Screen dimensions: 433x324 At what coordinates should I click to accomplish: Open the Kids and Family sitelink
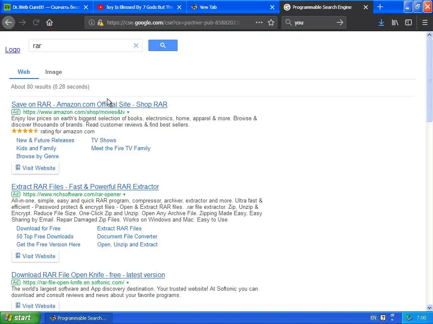click(x=36, y=148)
